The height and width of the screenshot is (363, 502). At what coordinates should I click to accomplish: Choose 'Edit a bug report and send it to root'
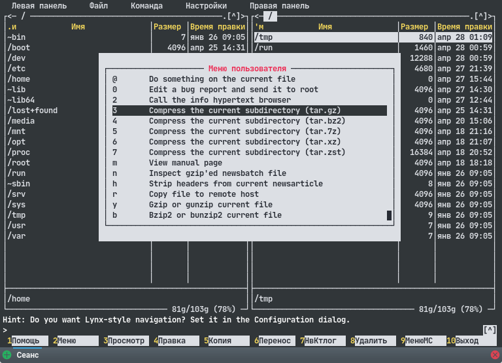click(250, 90)
